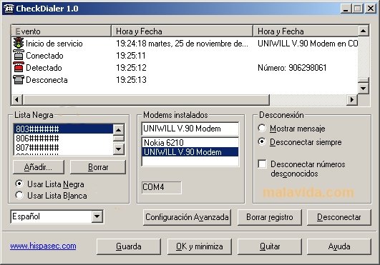Click the Lista Negra scroll down arrow

coord(119,149)
